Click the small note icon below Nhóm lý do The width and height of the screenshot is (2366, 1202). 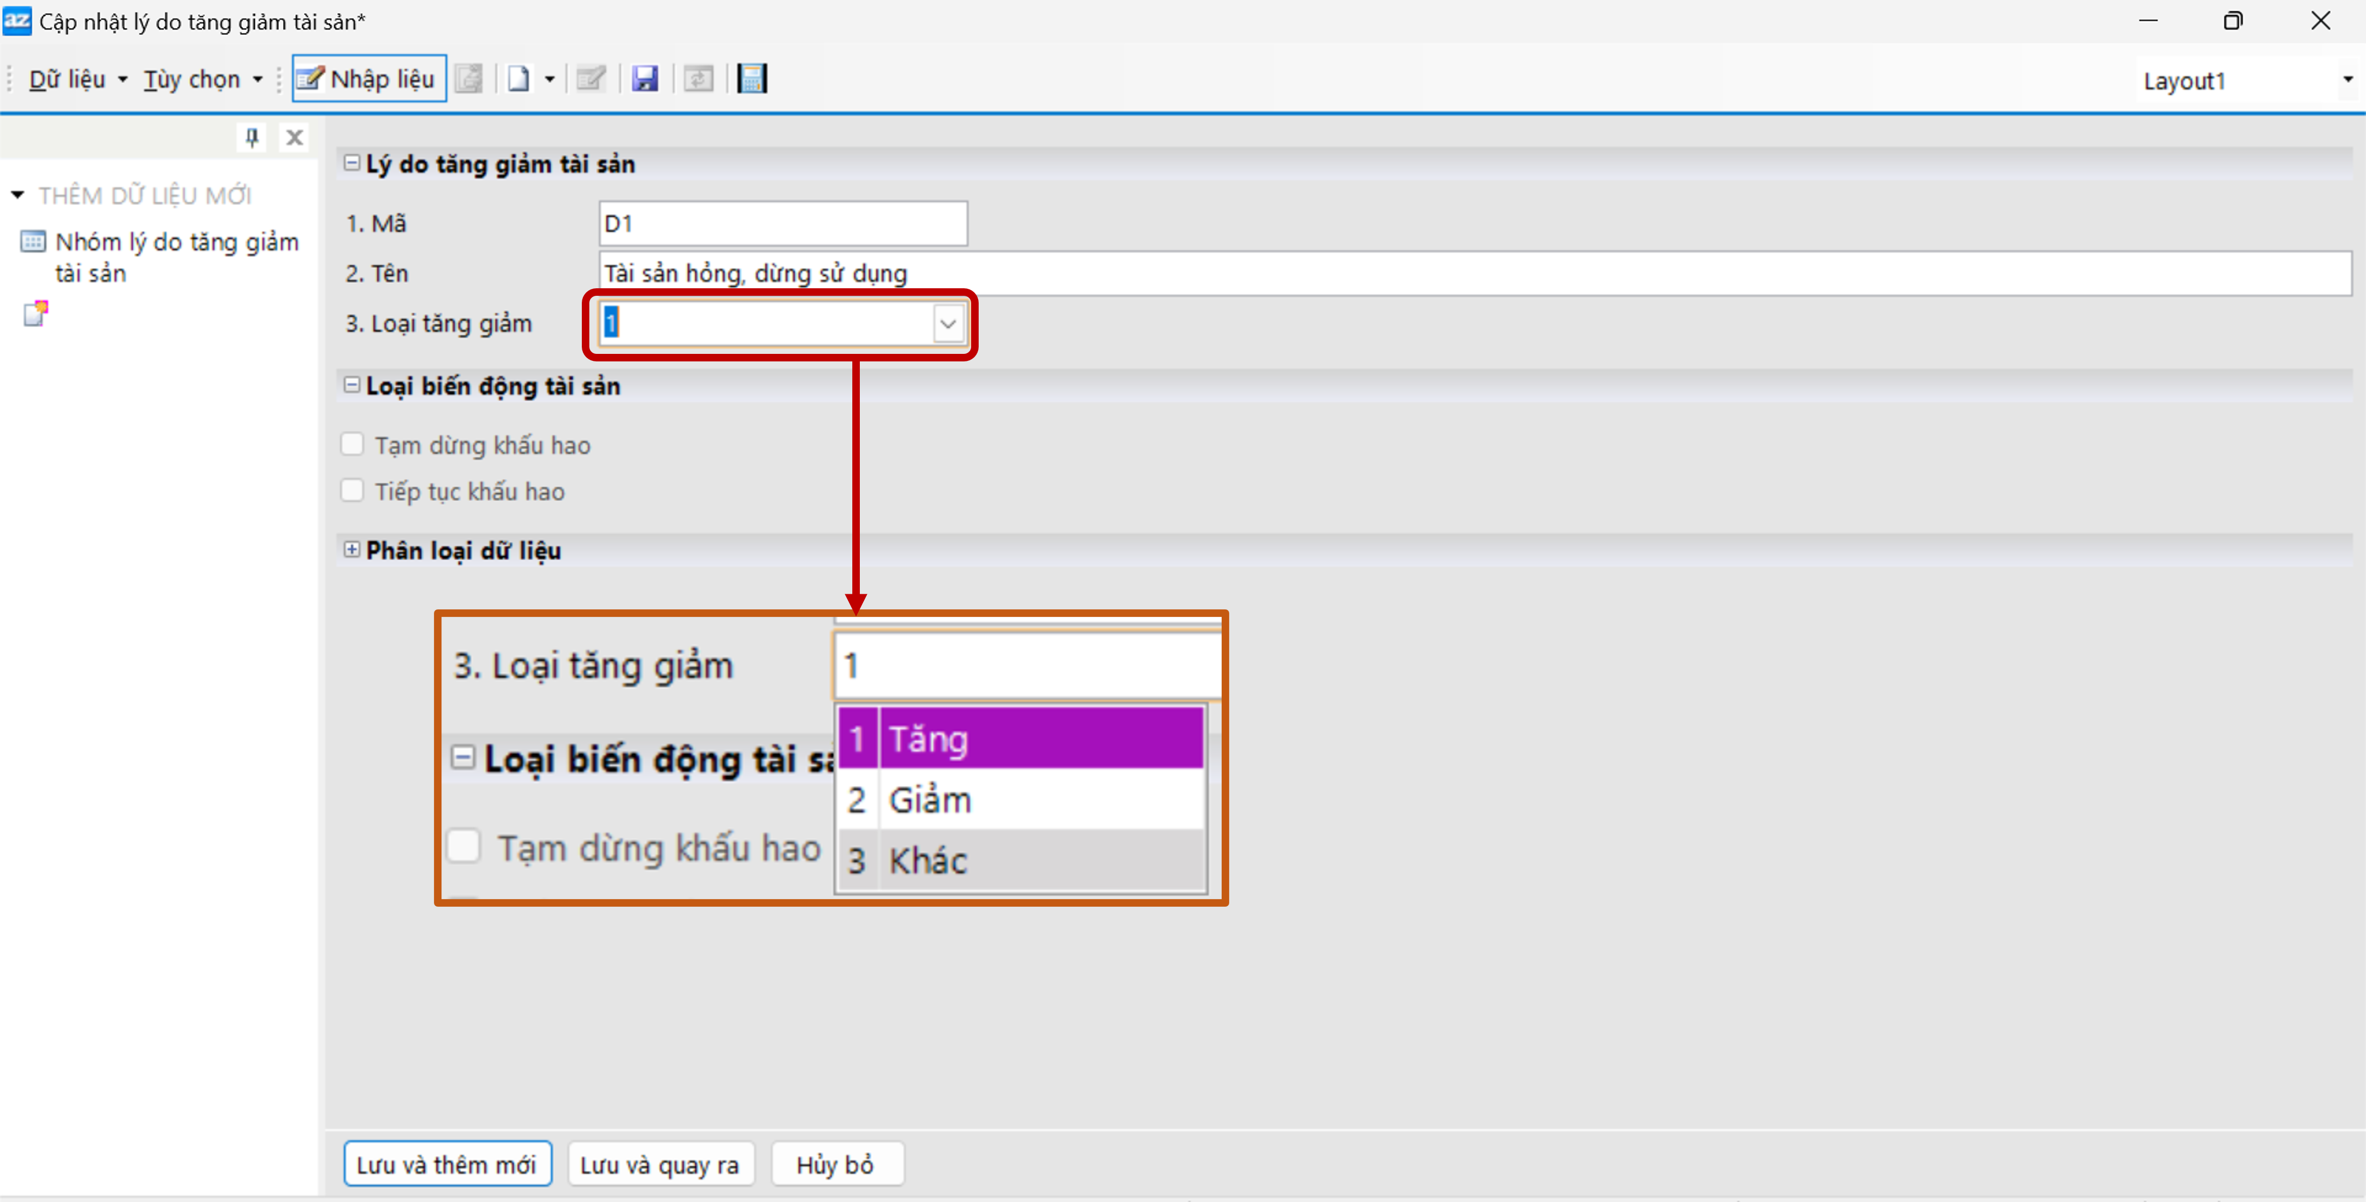35,314
